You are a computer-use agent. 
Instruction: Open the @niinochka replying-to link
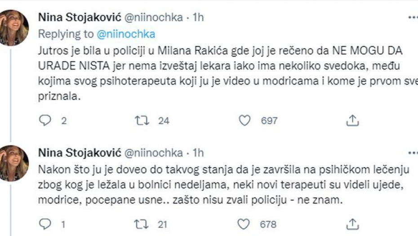tap(126, 33)
